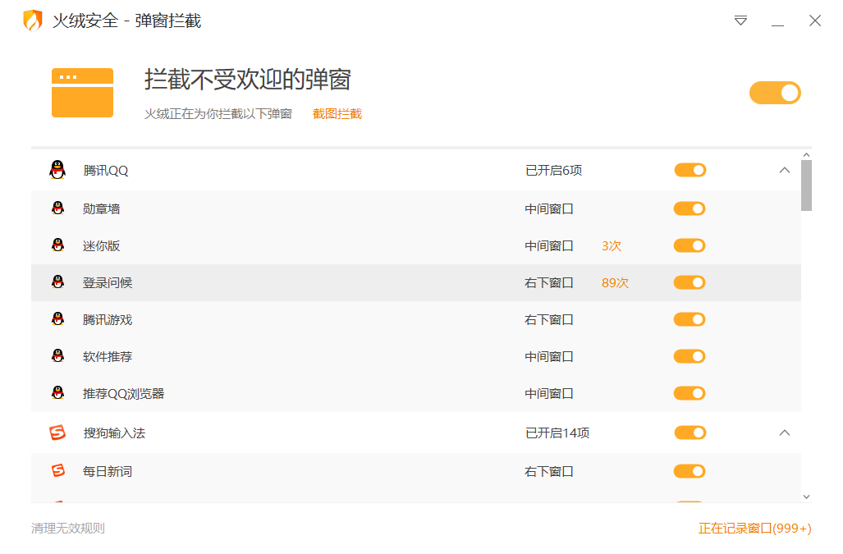843x554 pixels.
Task: Click 清理无效规则 at the bottom
Action: tap(68, 529)
